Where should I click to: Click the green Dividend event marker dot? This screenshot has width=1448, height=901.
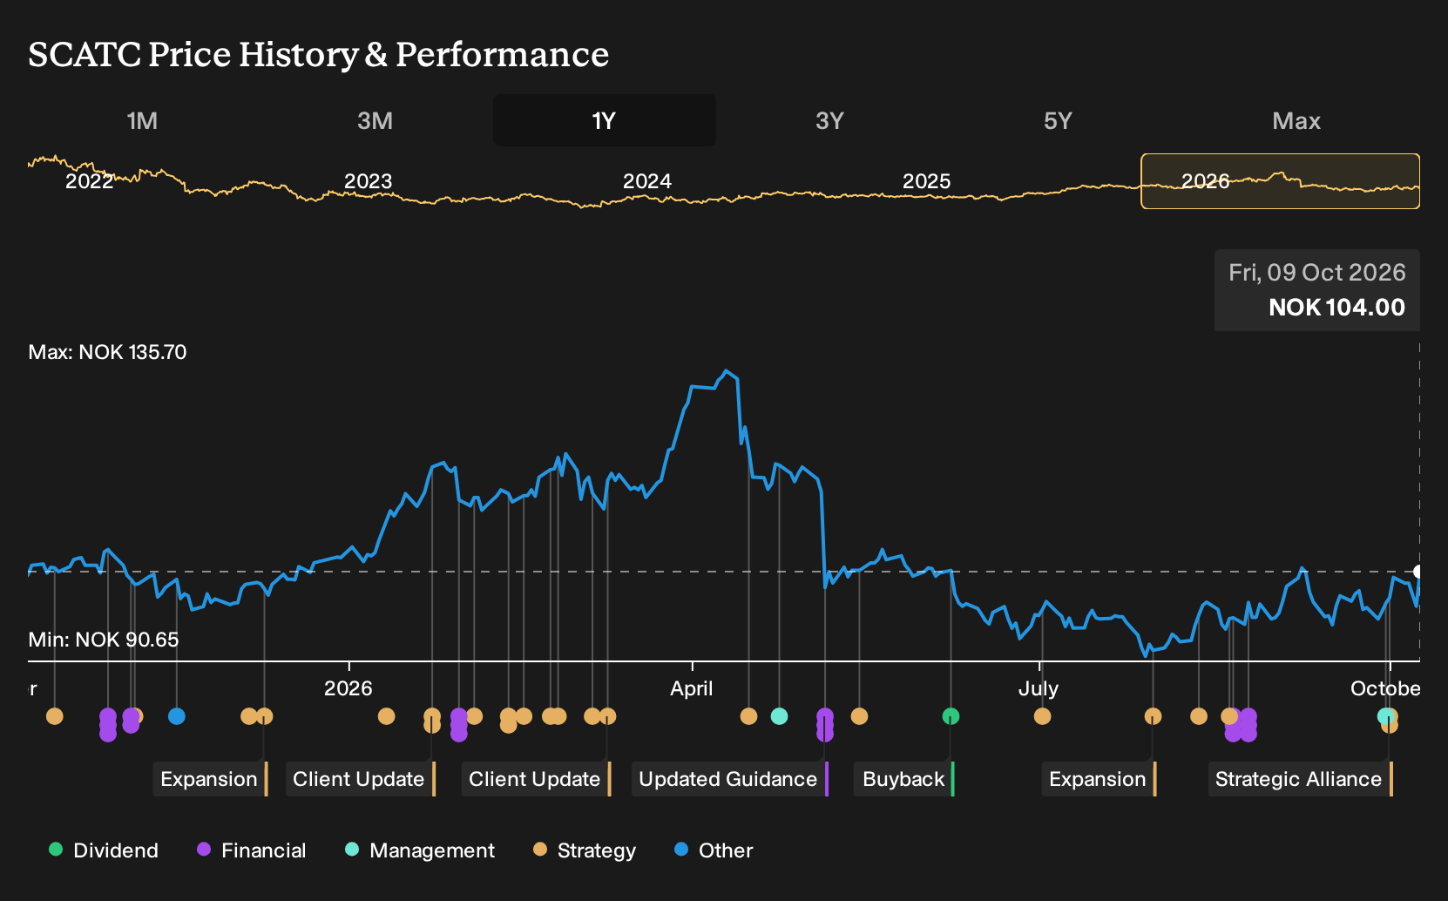click(x=951, y=716)
